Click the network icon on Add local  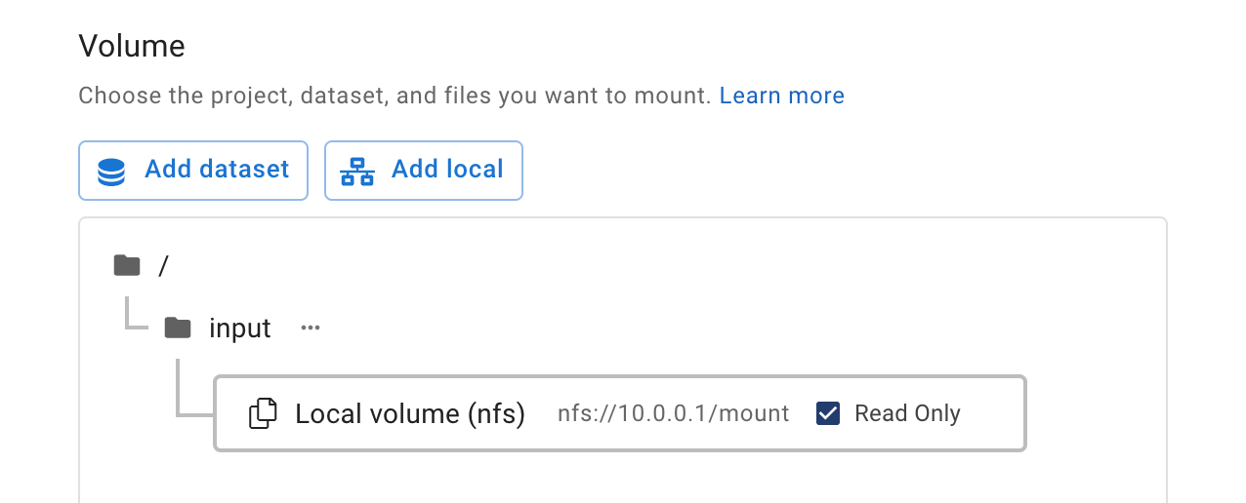pos(357,172)
